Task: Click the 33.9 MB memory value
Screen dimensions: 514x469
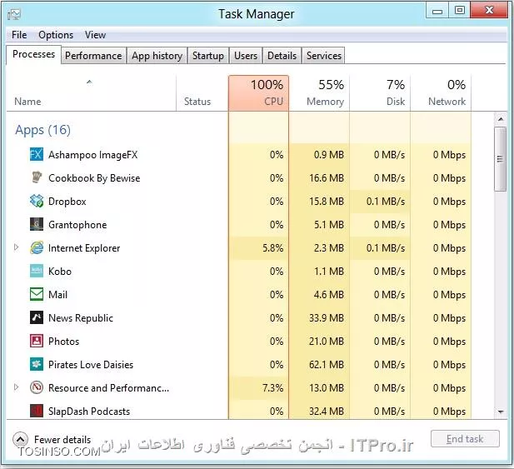Action: (327, 318)
